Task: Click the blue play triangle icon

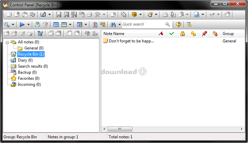Action: (x=22, y=25)
